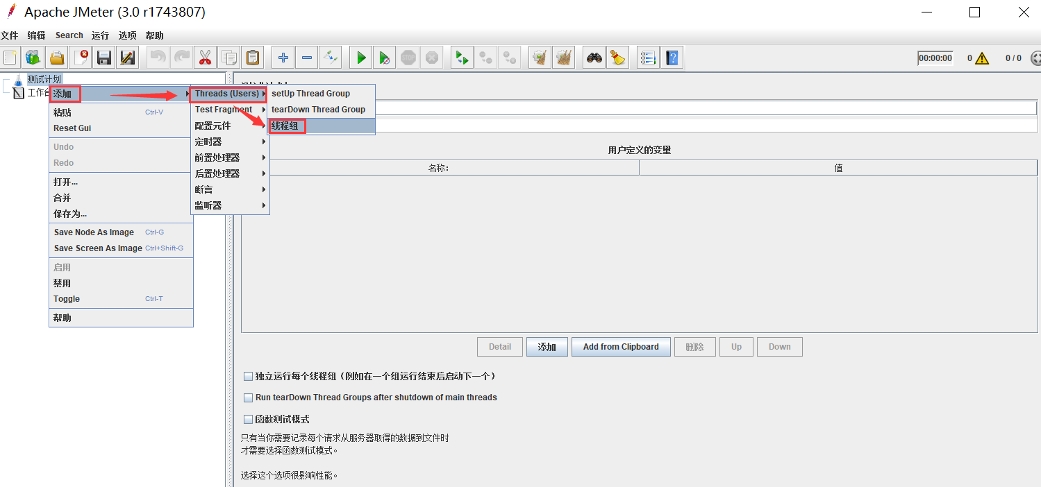This screenshot has width=1041, height=487.
Task: Start the test with the green play icon
Action: tap(360, 57)
